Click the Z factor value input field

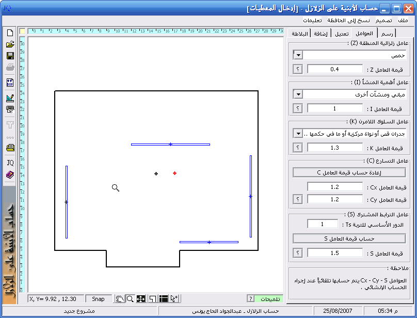pyautogui.click(x=335, y=69)
